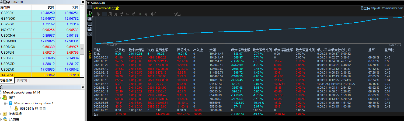Click the window restore icon in sidebar

pyautogui.click(x=90, y=34)
